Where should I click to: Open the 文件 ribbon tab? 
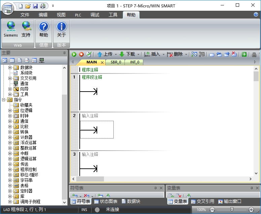coord(25,15)
